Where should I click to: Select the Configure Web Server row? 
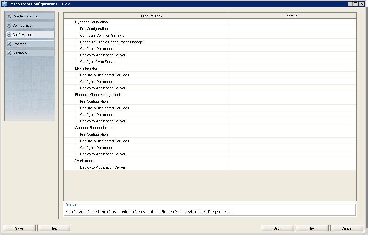click(210, 62)
